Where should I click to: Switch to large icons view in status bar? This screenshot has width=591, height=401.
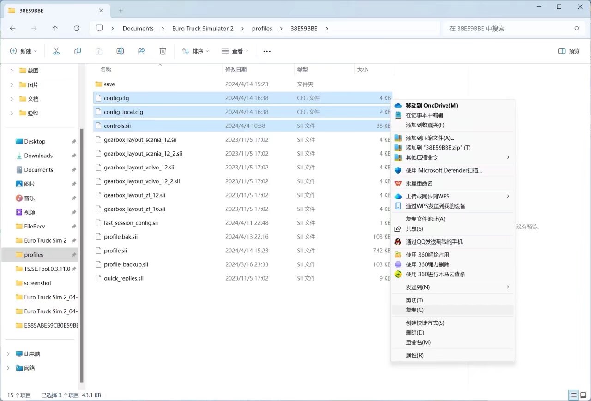[x=583, y=395]
